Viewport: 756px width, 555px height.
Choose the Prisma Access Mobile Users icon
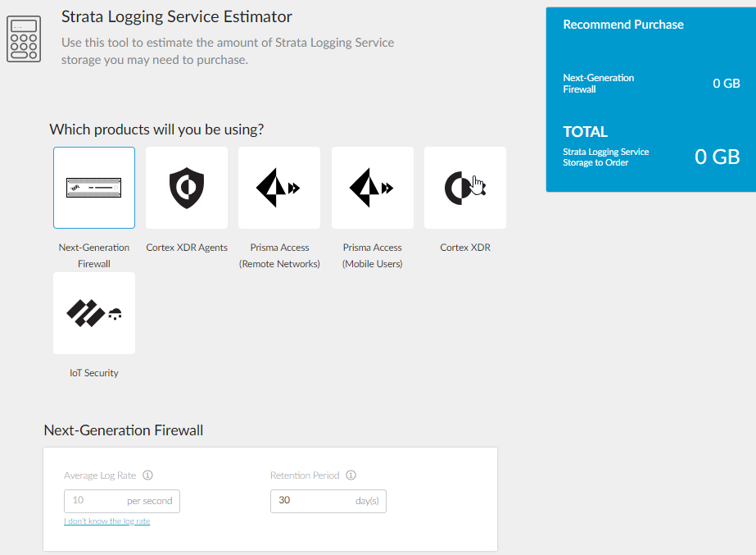(373, 188)
